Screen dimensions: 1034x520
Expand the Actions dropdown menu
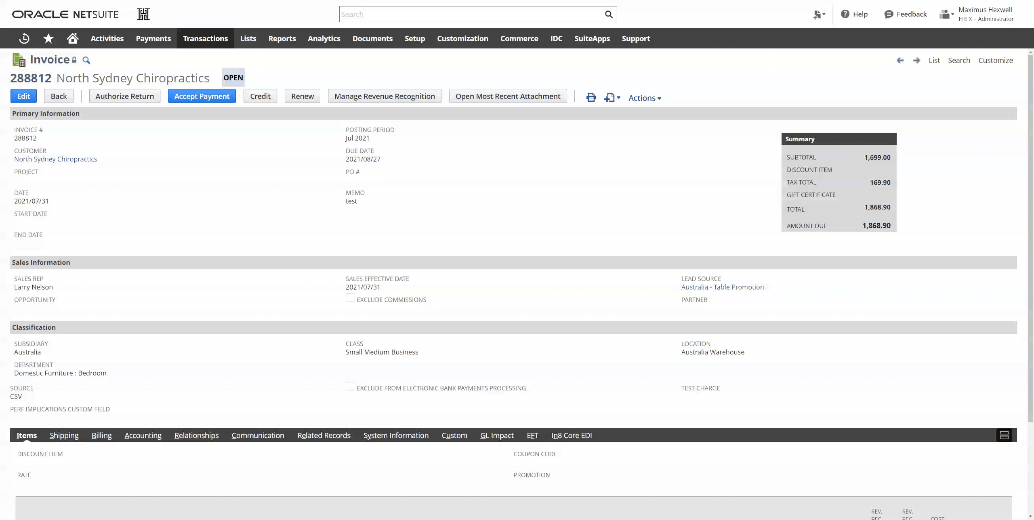coord(645,98)
